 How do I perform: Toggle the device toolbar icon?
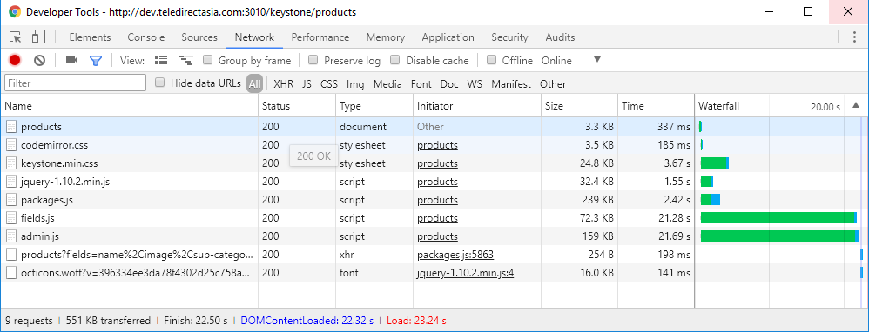coord(38,37)
